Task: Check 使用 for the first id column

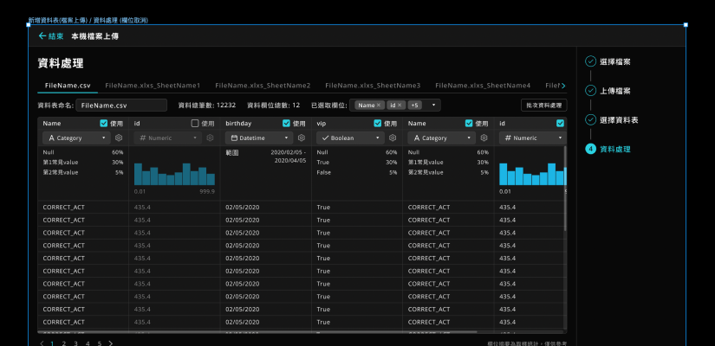Action: (195, 124)
